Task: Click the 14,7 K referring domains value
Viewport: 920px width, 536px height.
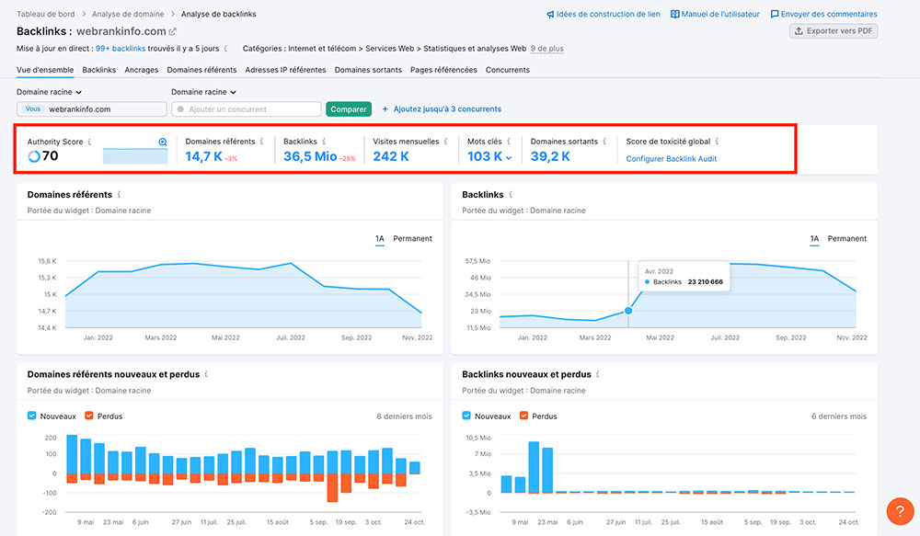Action: [203, 156]
